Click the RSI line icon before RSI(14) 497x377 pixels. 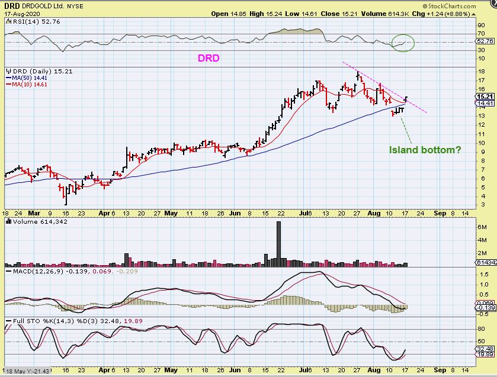tap(8, 21)
